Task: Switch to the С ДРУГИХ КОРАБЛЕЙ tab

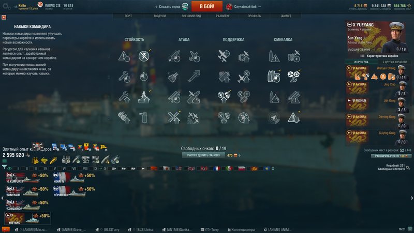Action: pos(394,62)
